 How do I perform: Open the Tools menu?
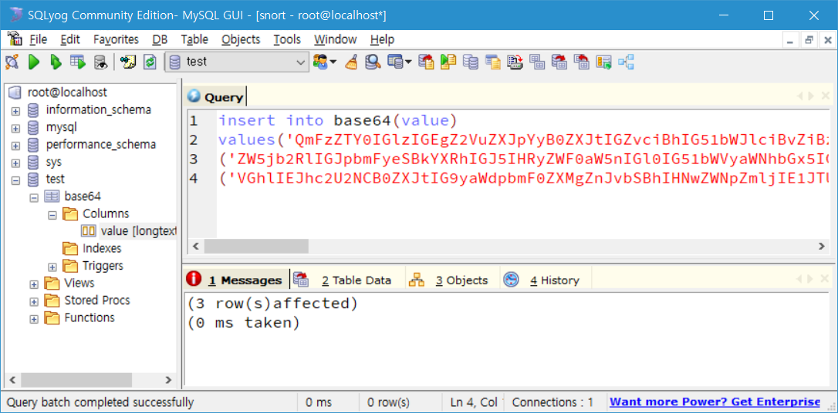click(x=287, y=39)
